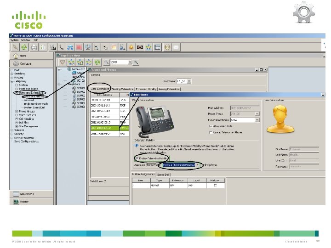This screenshot has height=248, width=331.
Task: Switch to Extension Mobility tab
Action: click(146, 89)
